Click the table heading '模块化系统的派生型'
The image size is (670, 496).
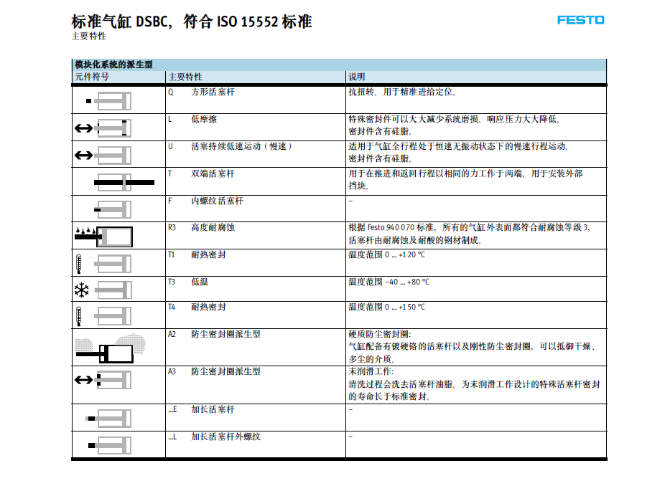point(113,65)
